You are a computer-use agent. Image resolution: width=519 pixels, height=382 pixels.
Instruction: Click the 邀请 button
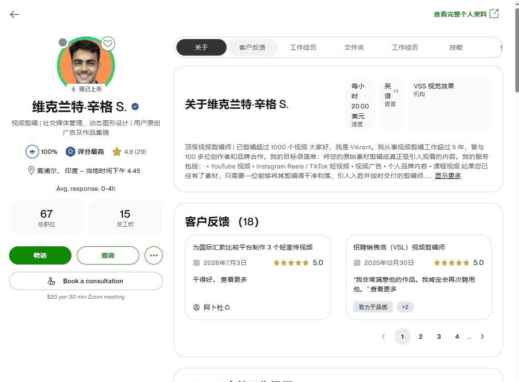pos(108,255)
